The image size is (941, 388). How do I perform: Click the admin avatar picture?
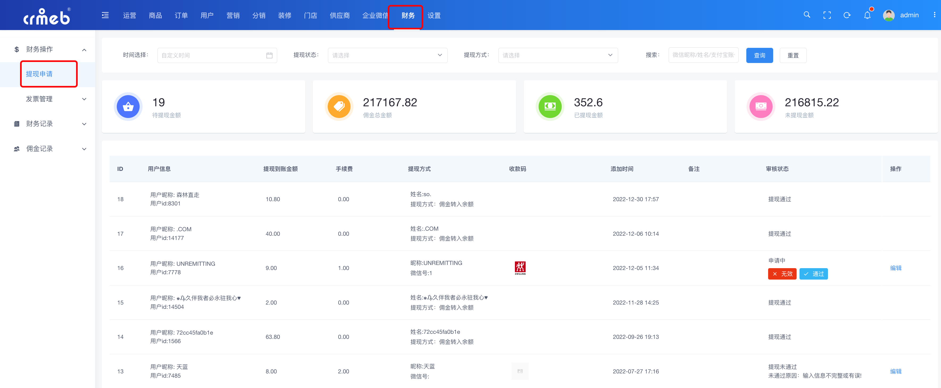[x=888, y=15]
